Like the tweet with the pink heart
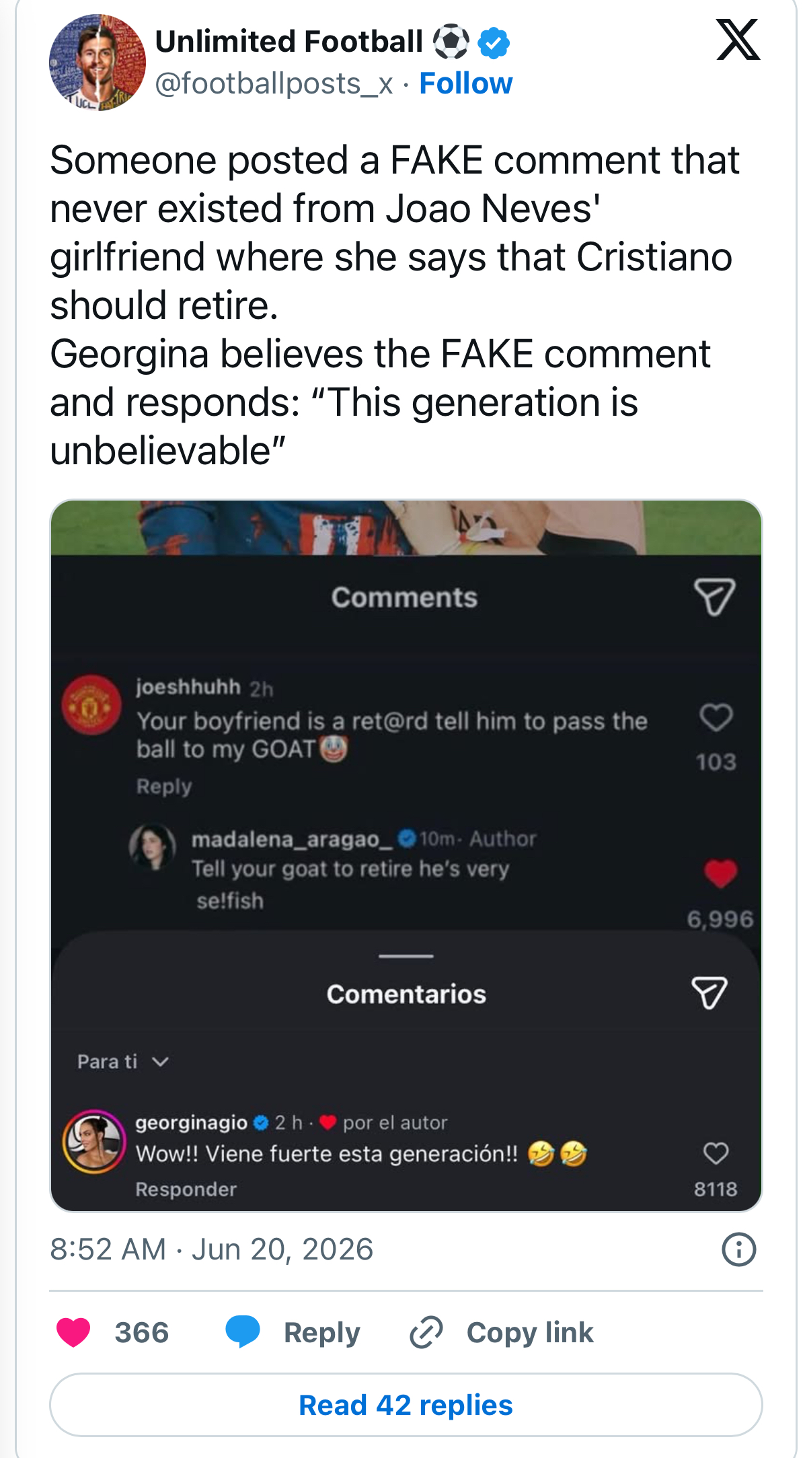Viewport: 805px width, 1458px height. click(73, 1332)
